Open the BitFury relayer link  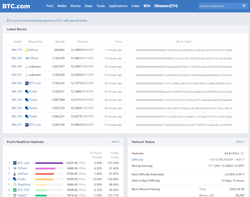34,50
